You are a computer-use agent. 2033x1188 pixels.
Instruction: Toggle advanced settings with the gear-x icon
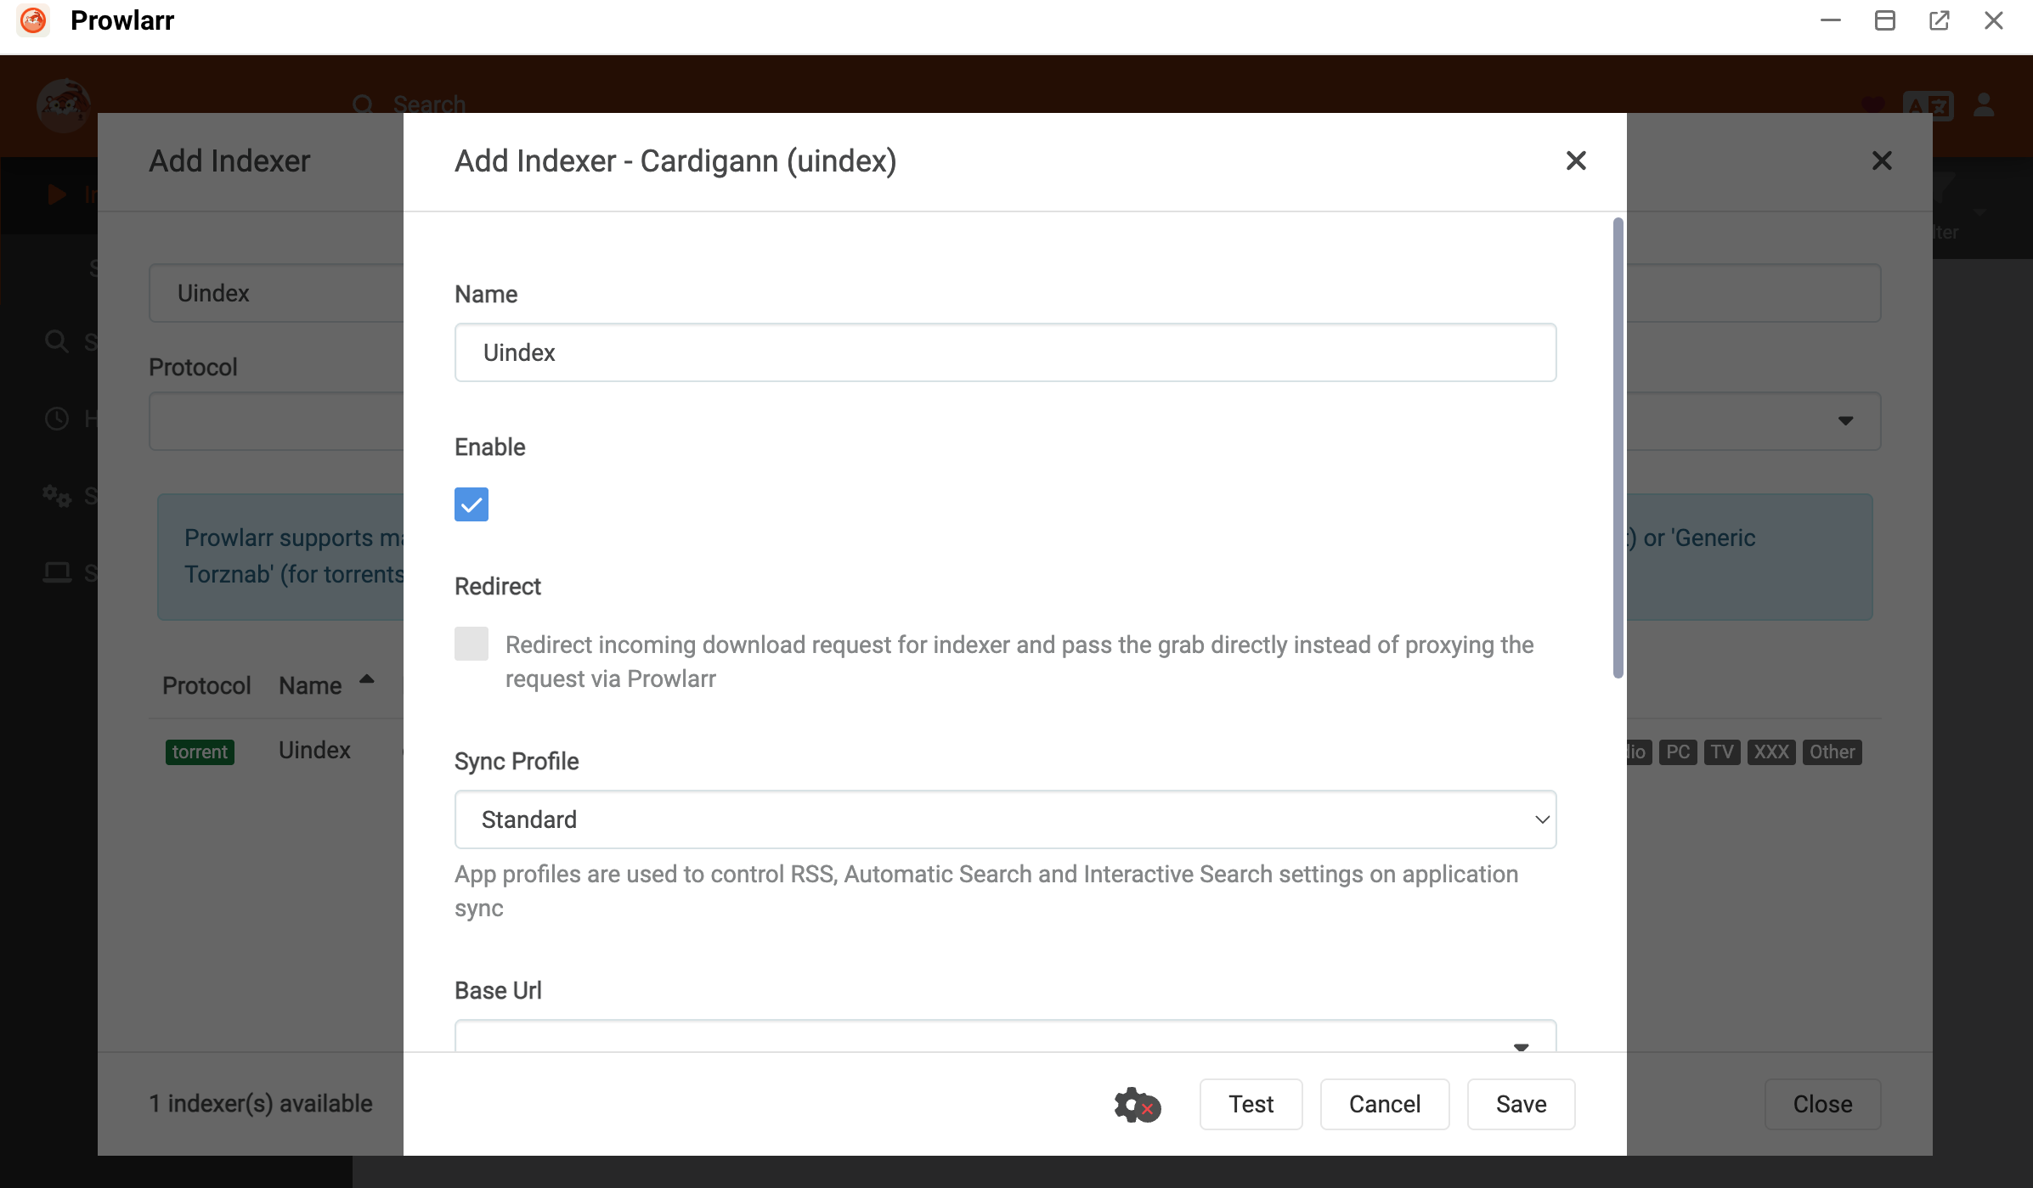[x=1136, y=1104]
